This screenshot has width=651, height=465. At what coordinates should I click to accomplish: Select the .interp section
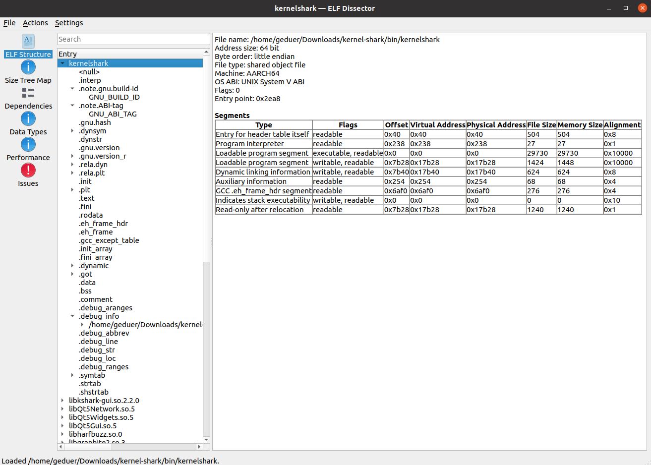pyautogui.click(x=90, y=80)
